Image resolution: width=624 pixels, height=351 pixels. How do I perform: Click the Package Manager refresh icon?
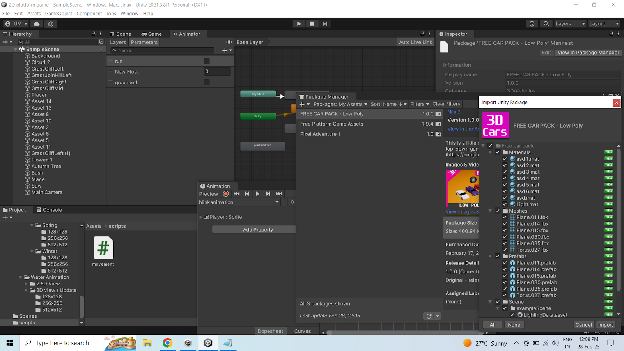(429, 316)
